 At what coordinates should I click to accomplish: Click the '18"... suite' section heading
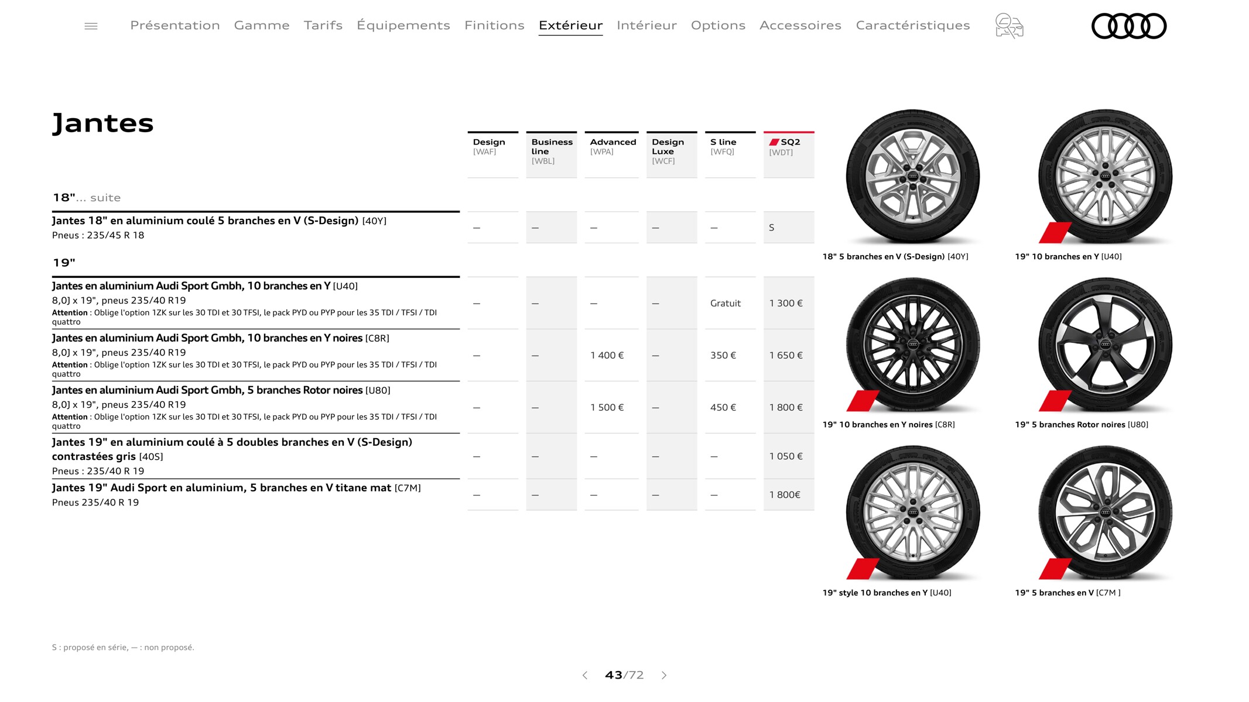[87, 198]
